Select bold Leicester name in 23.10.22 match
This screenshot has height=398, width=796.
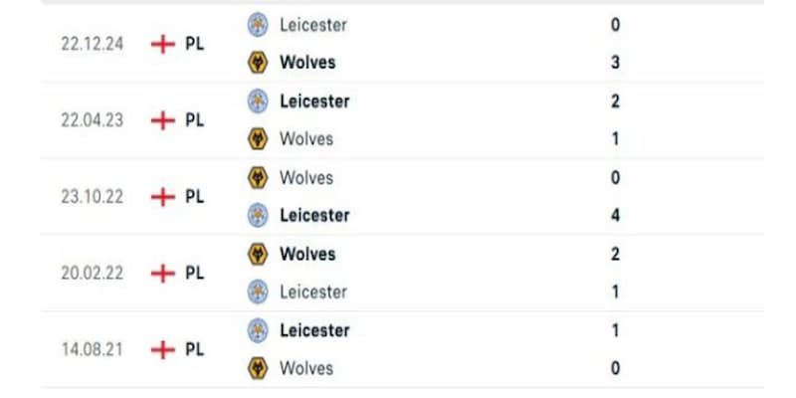pos(314,215)
